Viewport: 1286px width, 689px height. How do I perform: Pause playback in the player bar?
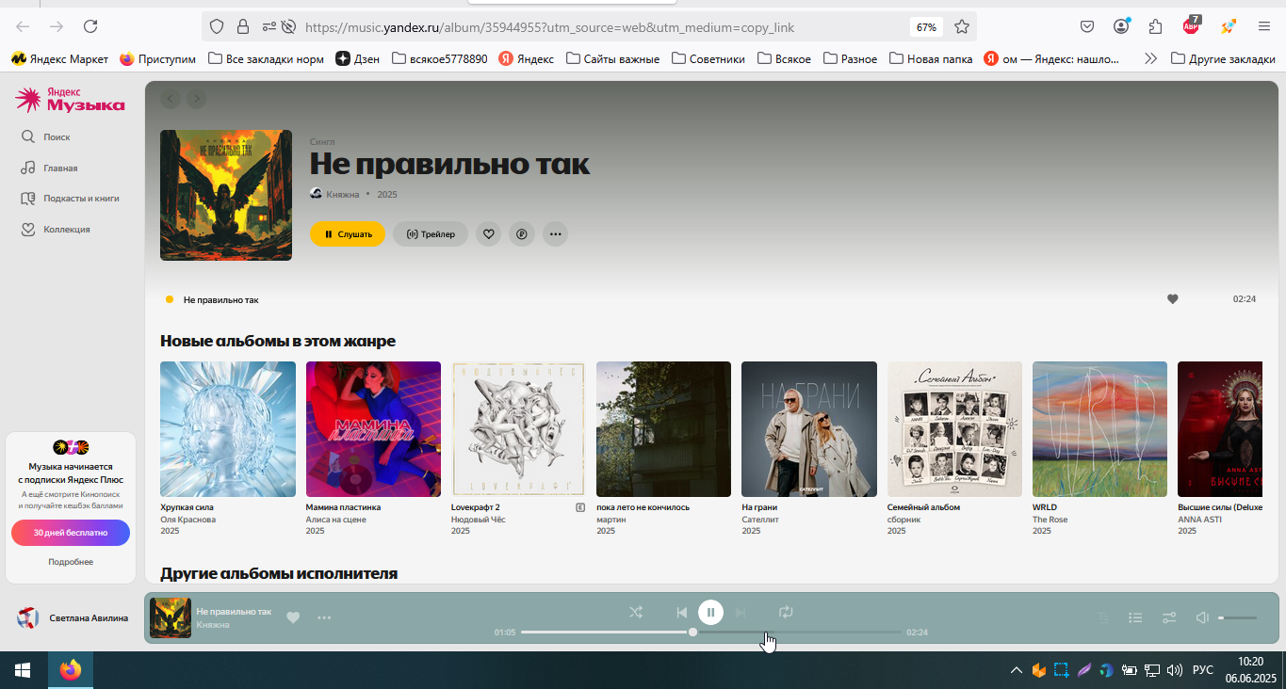pyautogui.click(x=710, y=613)
